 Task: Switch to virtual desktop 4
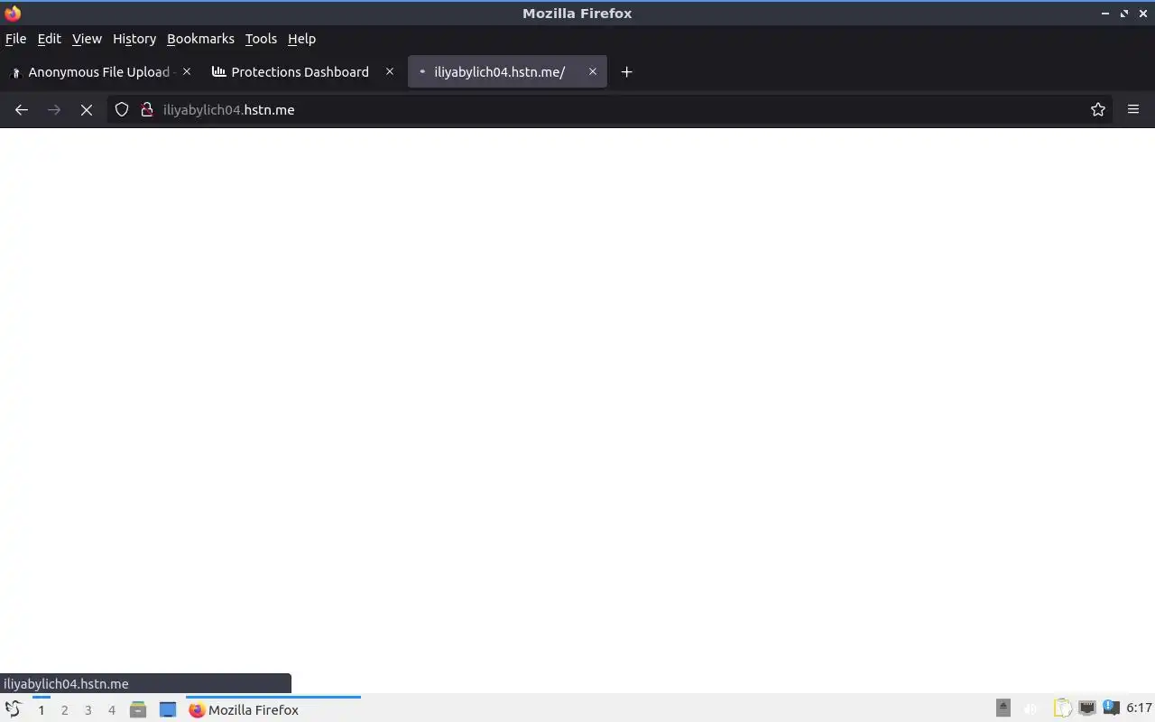point(112,710)
